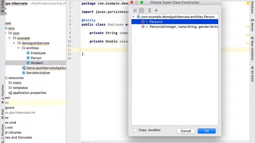
Task: Collapse the entitties package
Action: (19, 48)
